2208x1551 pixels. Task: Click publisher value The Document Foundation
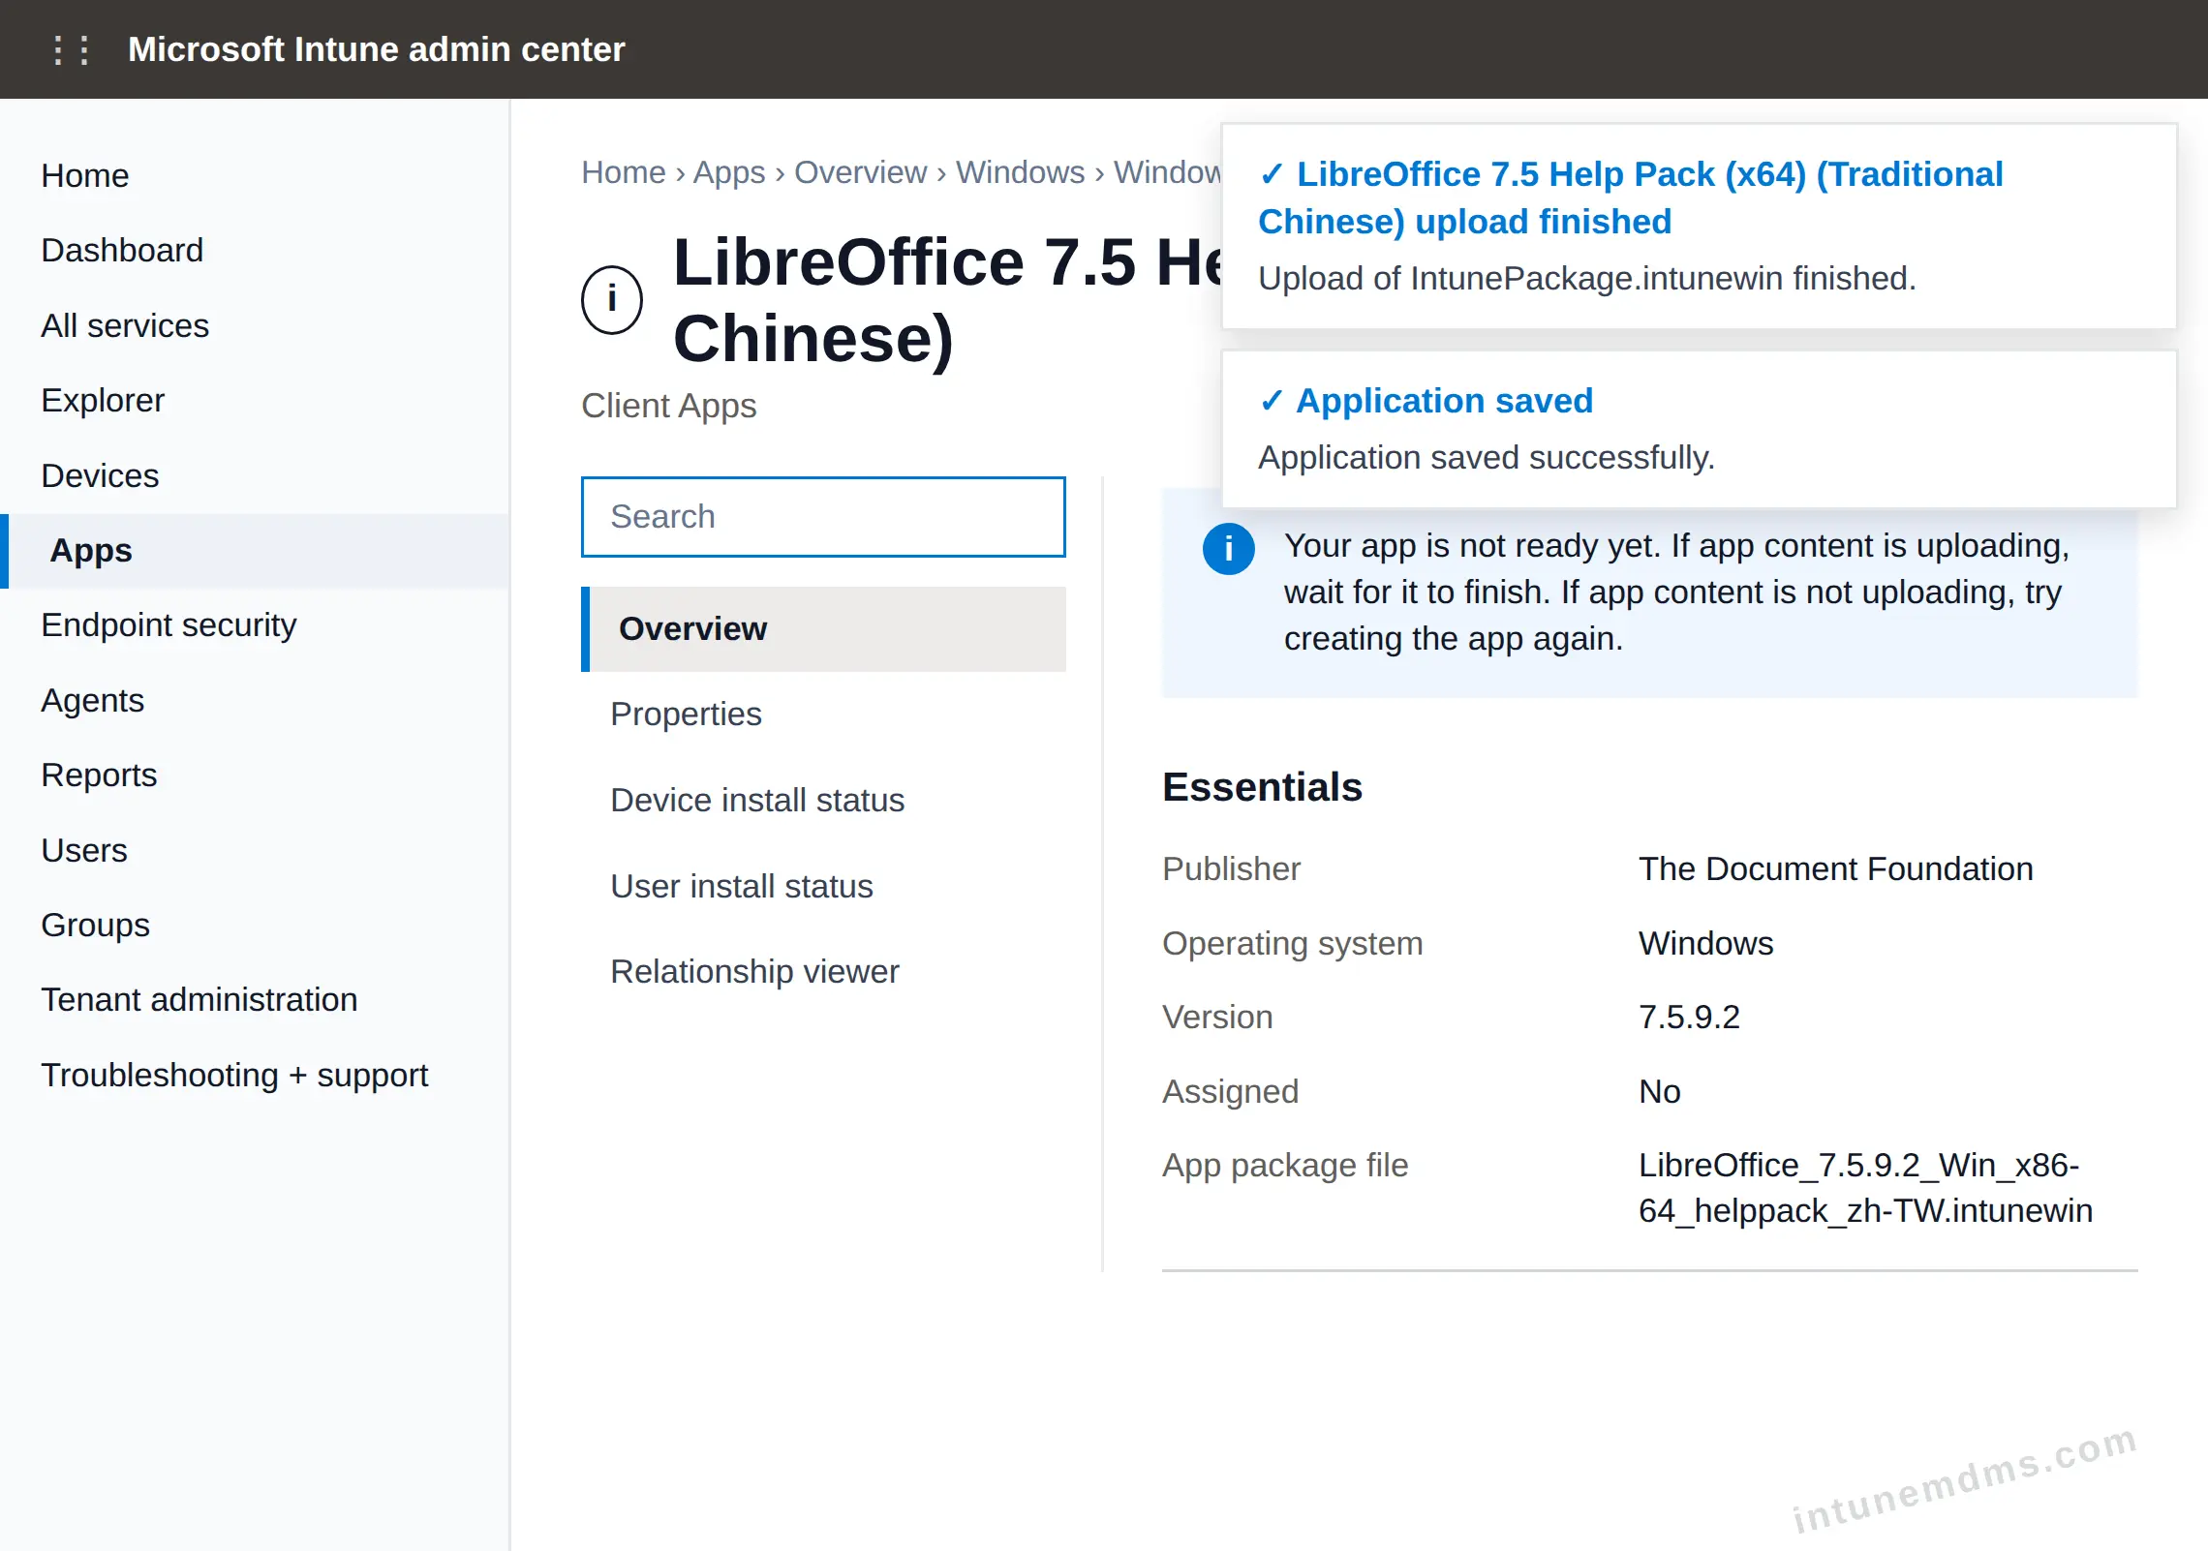[1835, 869]
